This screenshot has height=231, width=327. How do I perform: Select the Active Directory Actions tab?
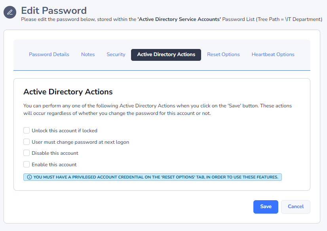(166, 54)
